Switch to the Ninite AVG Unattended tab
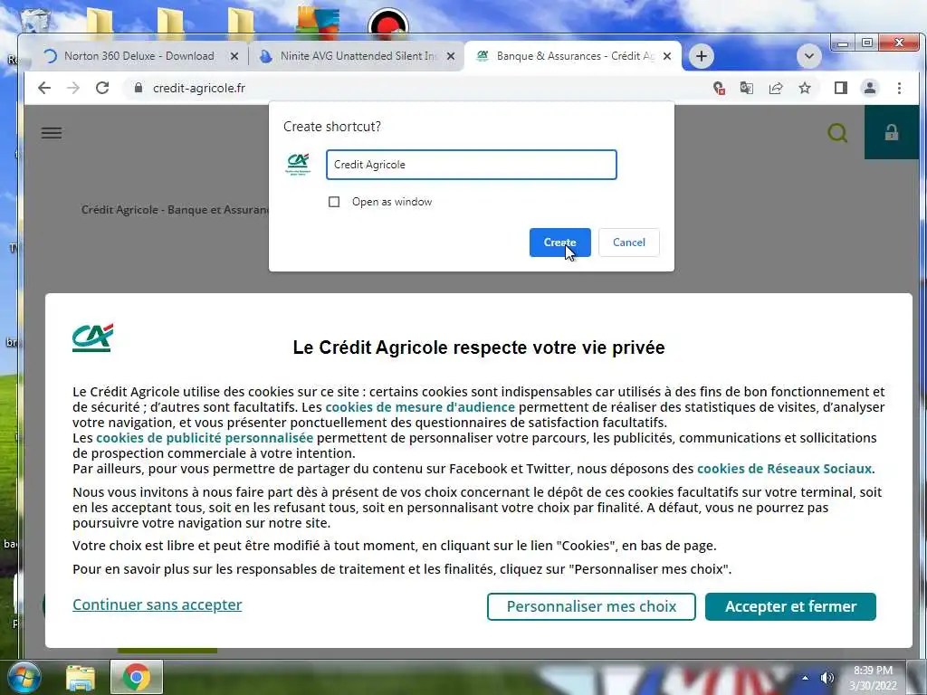 coord(359,56)
